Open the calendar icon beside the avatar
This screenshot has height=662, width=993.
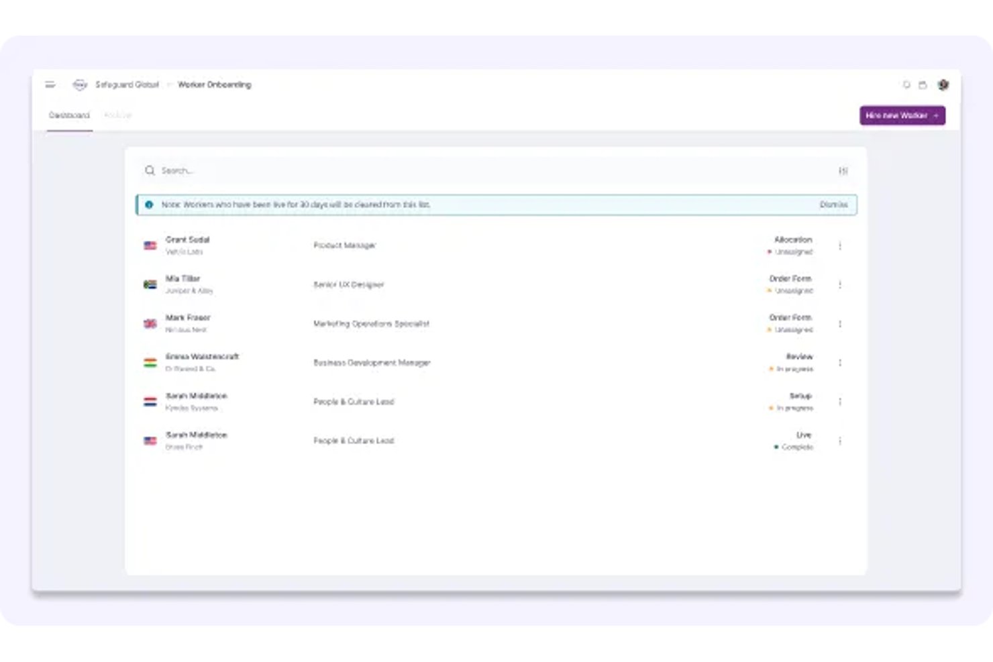pos(923,85)
